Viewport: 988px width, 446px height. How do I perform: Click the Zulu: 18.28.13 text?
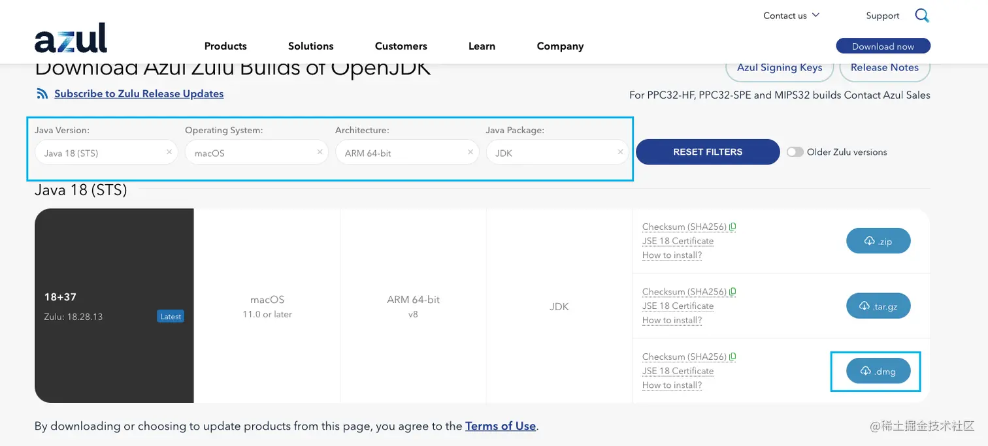click(73, 317)
